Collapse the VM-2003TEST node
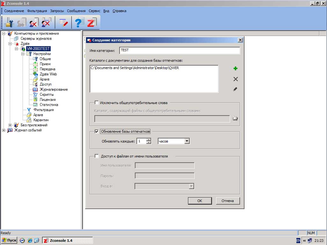The height and width of the screenshot is (245, 327). point(16,49)
